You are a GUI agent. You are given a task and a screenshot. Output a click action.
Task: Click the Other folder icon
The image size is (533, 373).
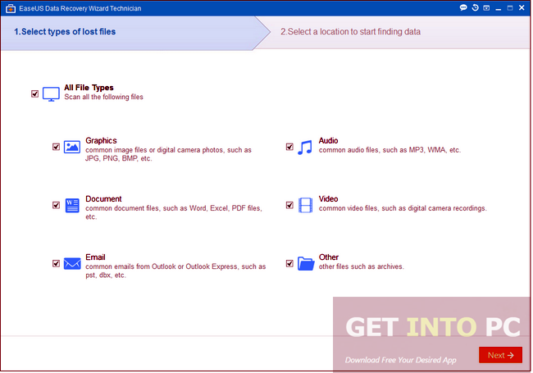pyautogui.click(x=305, y=264)
